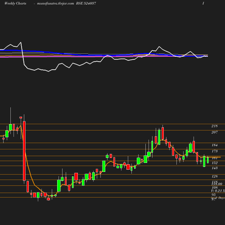Select the 207 price level label
225x225 pixels.
click(215, 132)
